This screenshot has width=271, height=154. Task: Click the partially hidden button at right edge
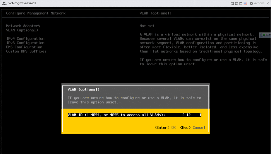point(265,35)
